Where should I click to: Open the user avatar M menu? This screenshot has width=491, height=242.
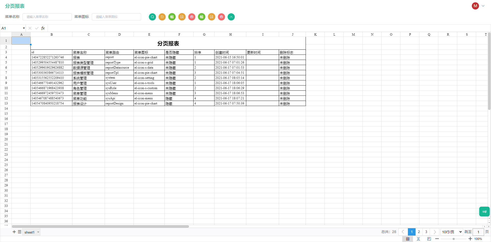tap(475, 6)
